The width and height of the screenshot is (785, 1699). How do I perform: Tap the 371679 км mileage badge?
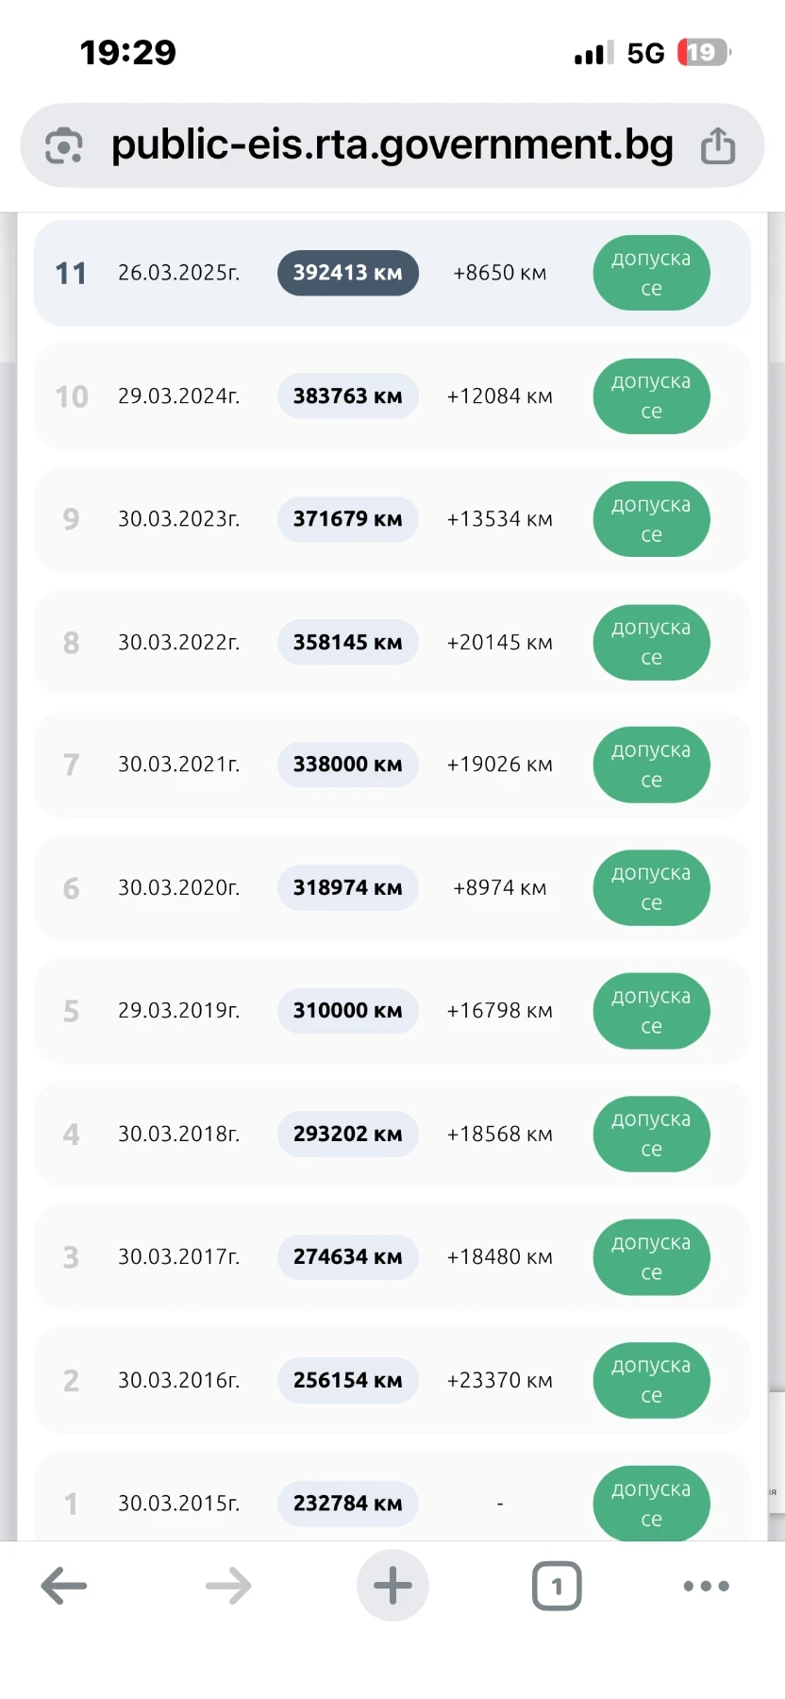coord(347,519)
